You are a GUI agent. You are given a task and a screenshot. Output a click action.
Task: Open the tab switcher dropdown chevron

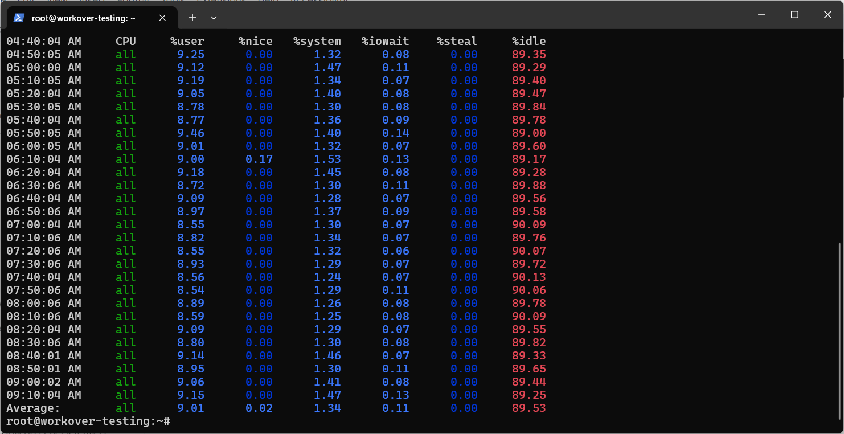[214, 18]
